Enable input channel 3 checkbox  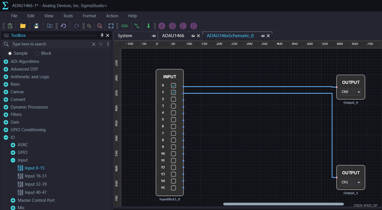click(173, 106)
